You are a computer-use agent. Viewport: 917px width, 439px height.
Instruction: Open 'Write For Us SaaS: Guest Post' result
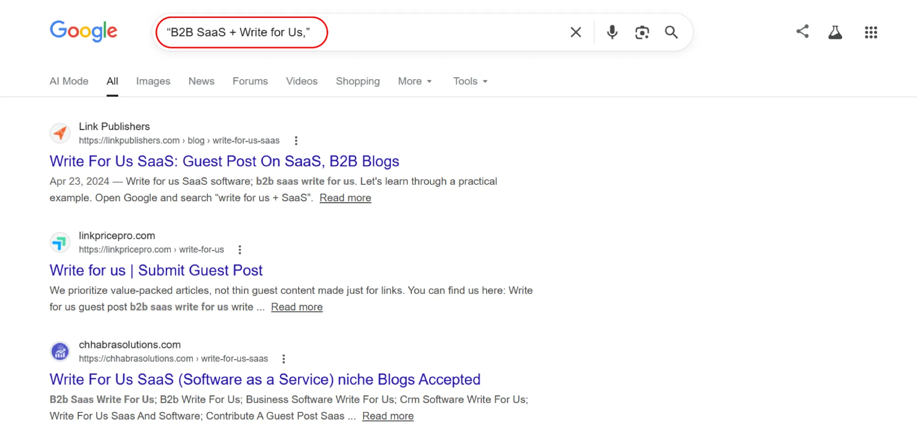224,161
